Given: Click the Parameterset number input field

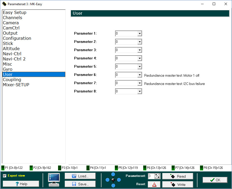Looking at the screenshot, I should (151, 176).
